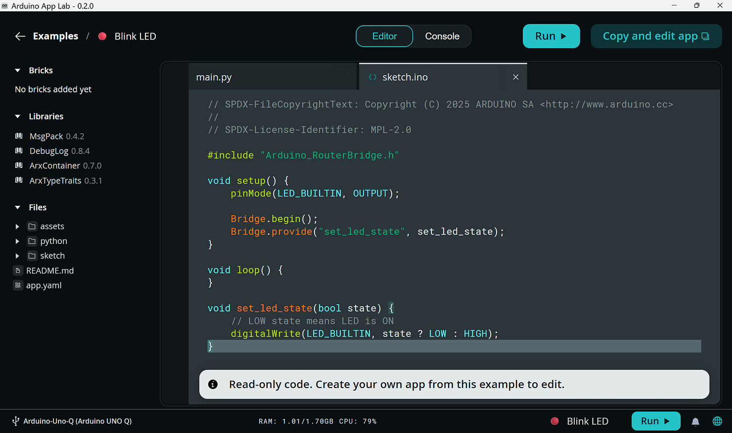This screenshot has height=433, width=732.
Task: Expand the sketch folder
Action: click(x=17, y=256)
